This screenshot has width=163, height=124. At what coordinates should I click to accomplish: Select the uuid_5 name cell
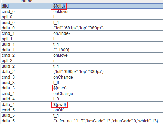tap(27, 115)
